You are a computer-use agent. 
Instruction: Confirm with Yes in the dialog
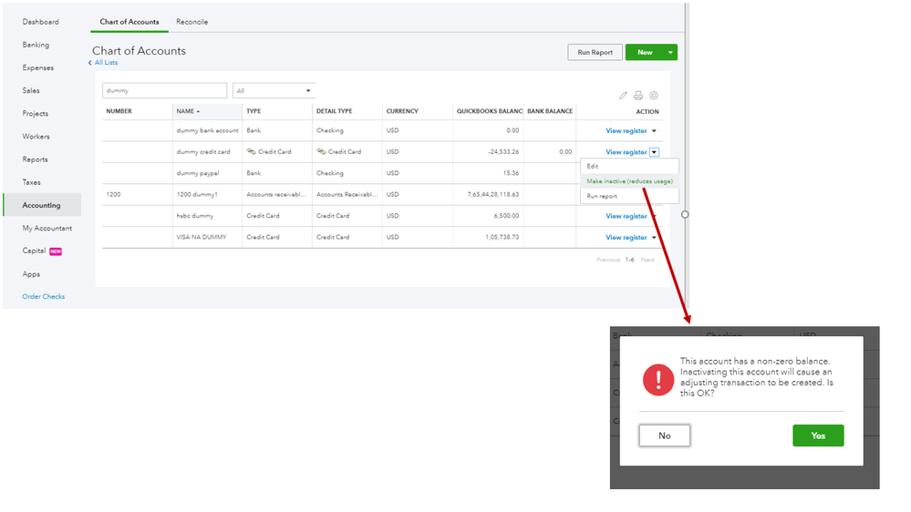pos(818,435)
